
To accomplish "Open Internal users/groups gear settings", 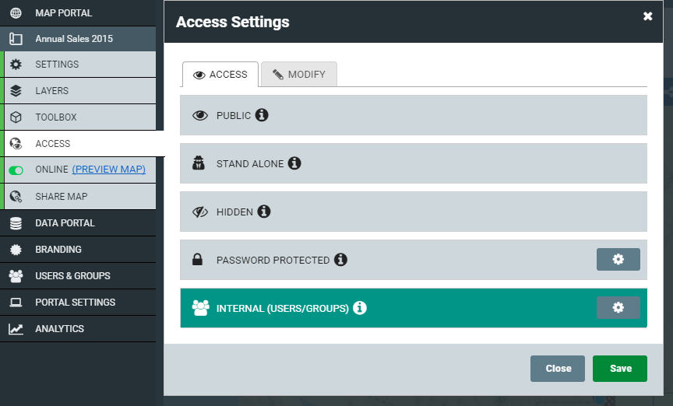I will pos(618,307).
